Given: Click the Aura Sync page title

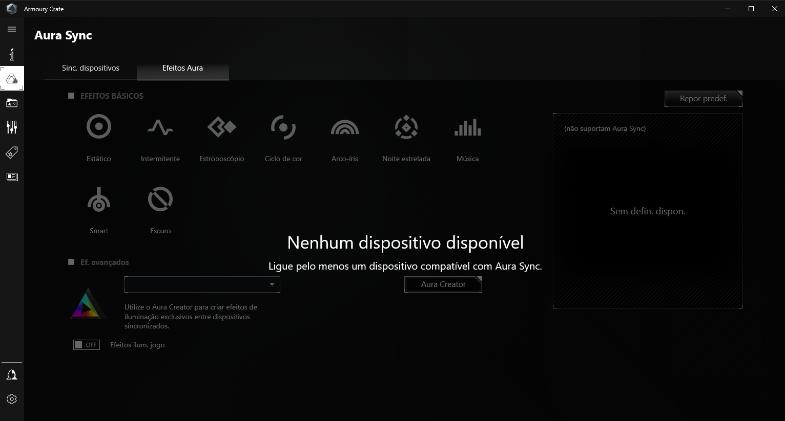Looking at the screenshot, I should pos(63,35).
